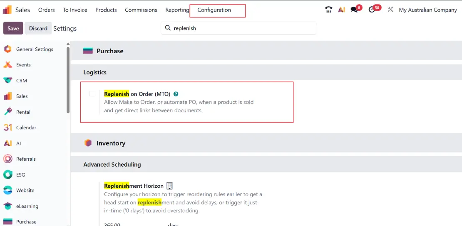
Task: Click the AI icon in sidebar
Action: [7, 143]
